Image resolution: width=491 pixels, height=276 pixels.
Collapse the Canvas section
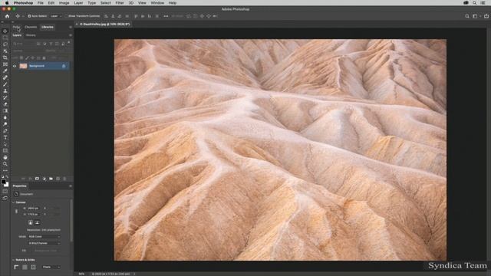14,202
